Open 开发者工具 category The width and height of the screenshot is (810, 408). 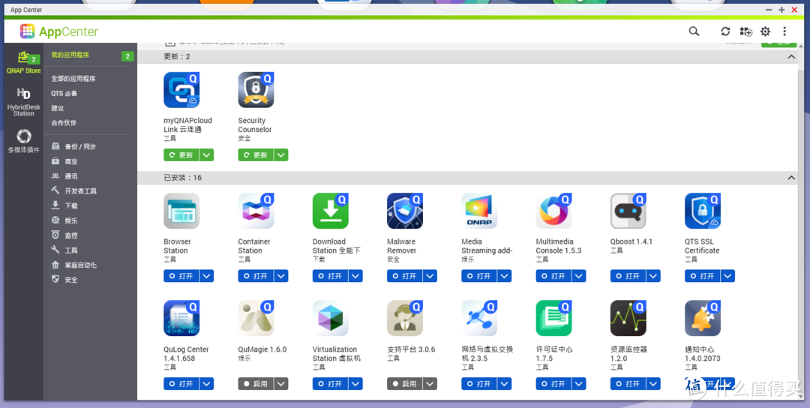pyautogui.click(x=73, y=191)
